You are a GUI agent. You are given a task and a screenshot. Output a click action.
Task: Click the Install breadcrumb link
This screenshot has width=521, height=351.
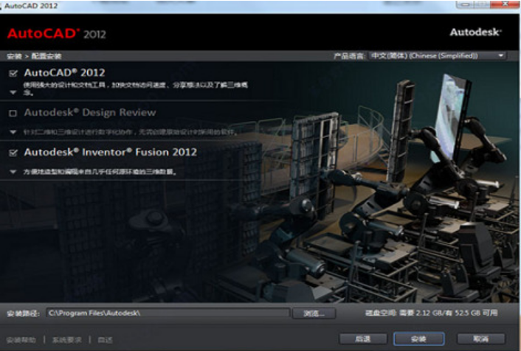[14, 56]
